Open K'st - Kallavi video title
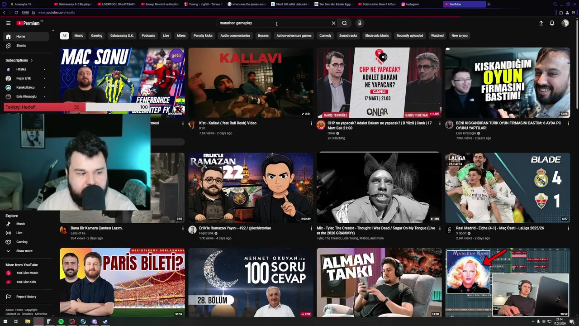This screenshot has height=326, width=579. pyautogui.click(x=228, y=123)
